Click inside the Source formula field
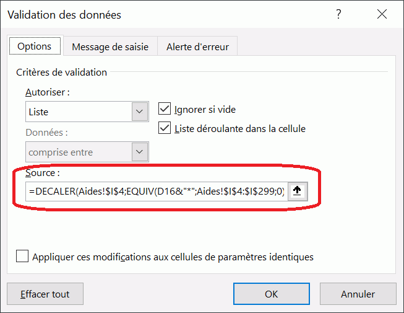The width and height of the screenshot is (404, 313). pos(156,192)
